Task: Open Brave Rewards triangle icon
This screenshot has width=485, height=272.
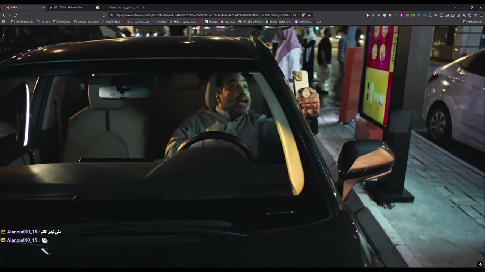Action: coord(309,15)
